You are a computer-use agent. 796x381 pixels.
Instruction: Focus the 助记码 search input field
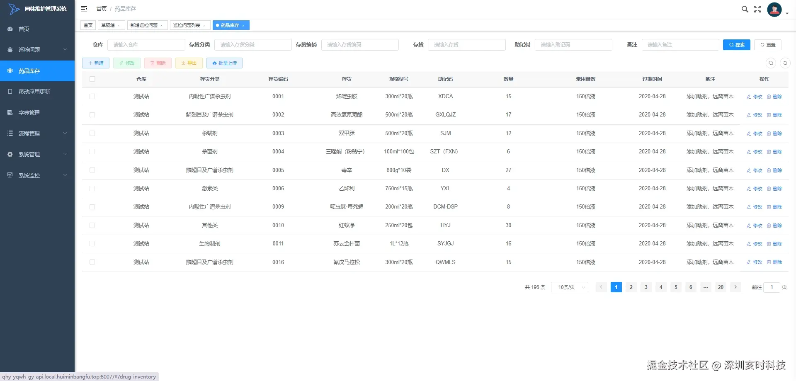[x=573, y=45]
